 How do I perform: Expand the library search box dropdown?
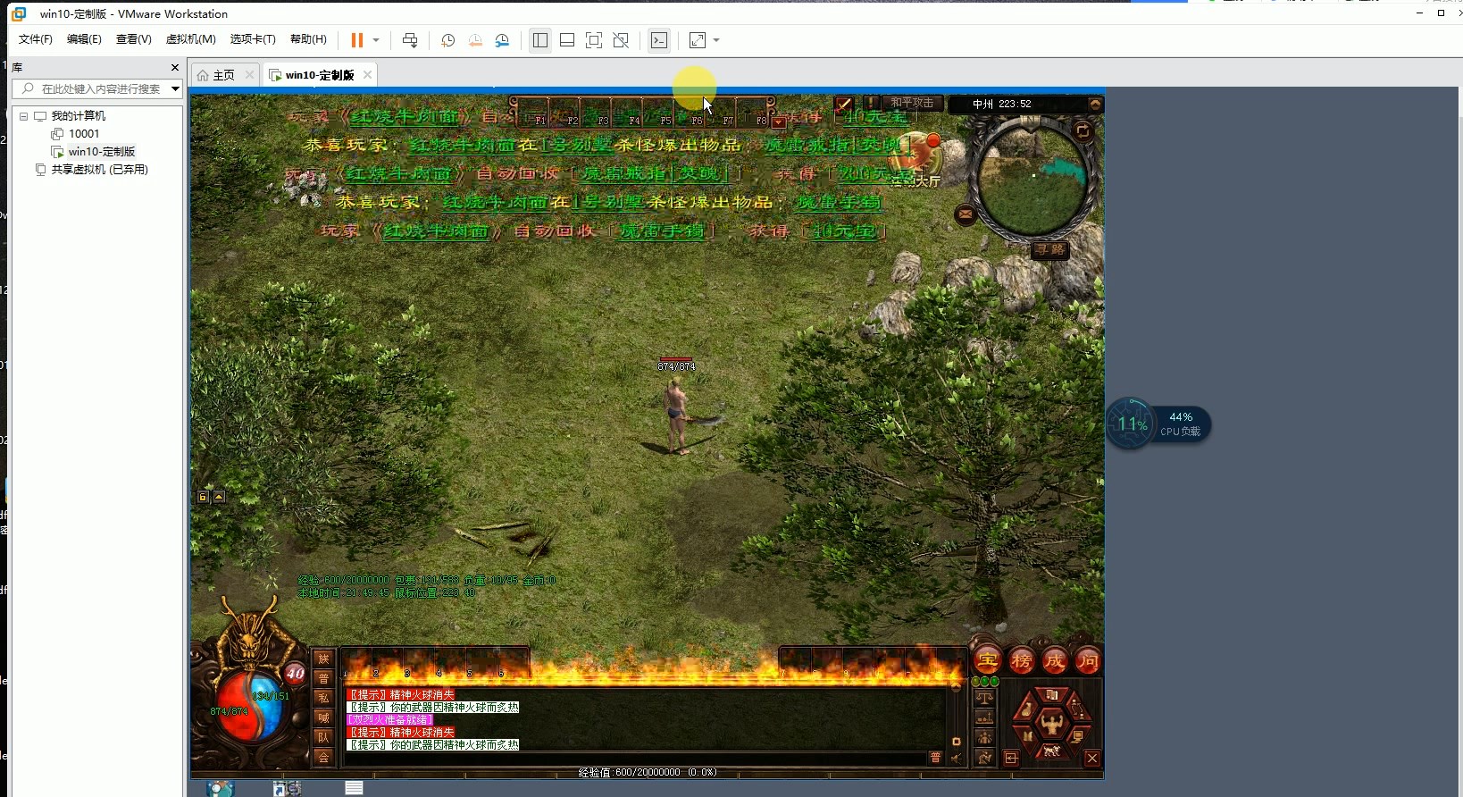point(175,88)
